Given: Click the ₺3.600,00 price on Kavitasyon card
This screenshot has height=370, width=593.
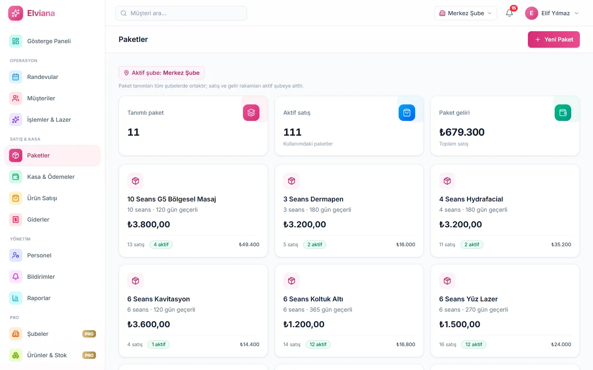Looking at the screenshot, I should (149, 324).
